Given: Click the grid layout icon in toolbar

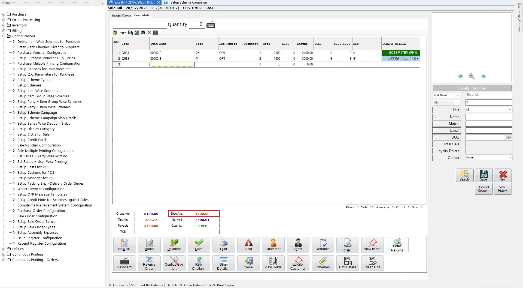Looking at the screenshot, I should pyautogui.click(x=156, y=33).
